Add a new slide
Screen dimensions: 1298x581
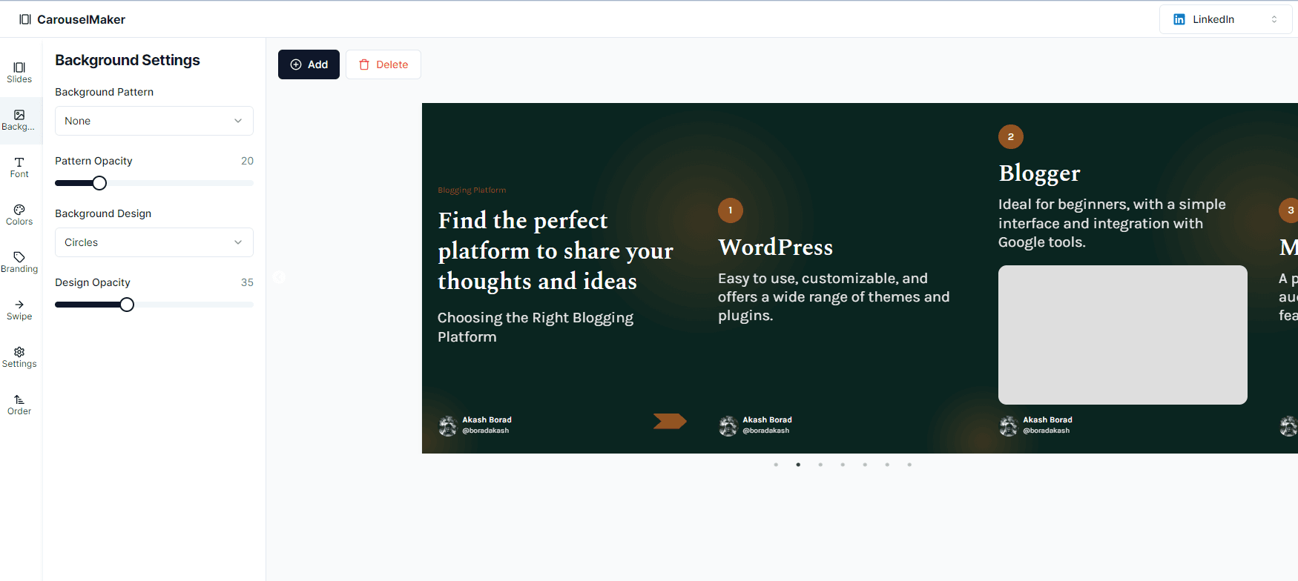click(x=309, y=64)
